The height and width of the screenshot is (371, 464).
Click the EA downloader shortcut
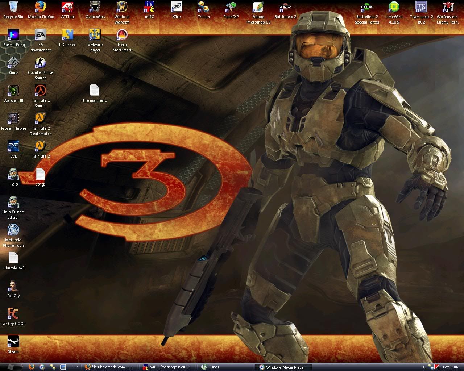point(41,40)
